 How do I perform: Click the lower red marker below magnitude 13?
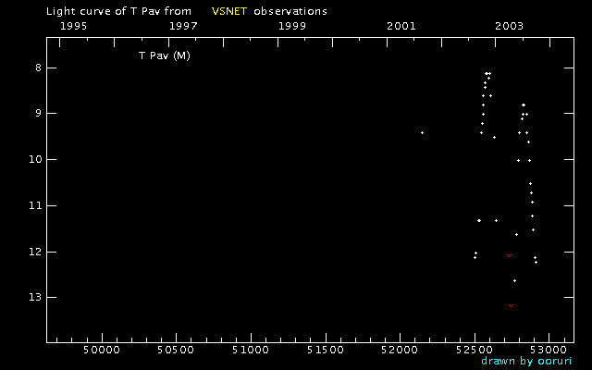tap(511, 305)
